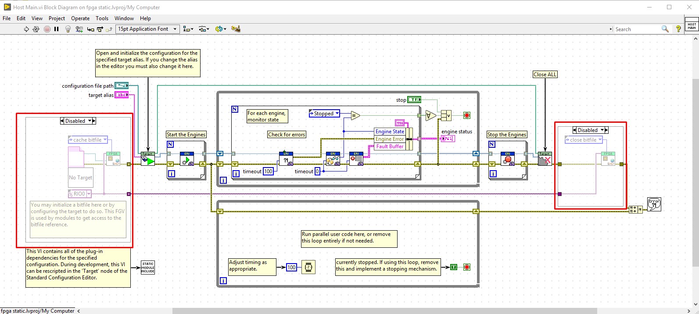This screenshot has width=699, height=314.
Task: Open the View menu
Action: pos(37,18)
